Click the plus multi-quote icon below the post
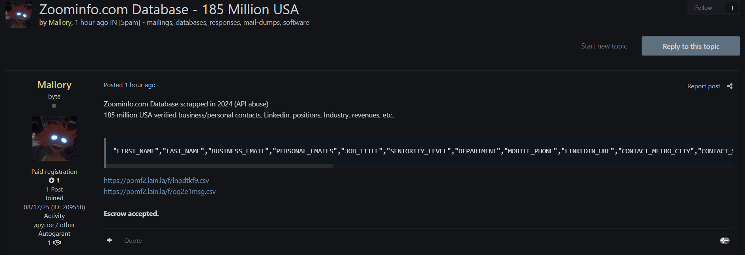The width and height of the screenshot is (745, 255). pos(109,240)
